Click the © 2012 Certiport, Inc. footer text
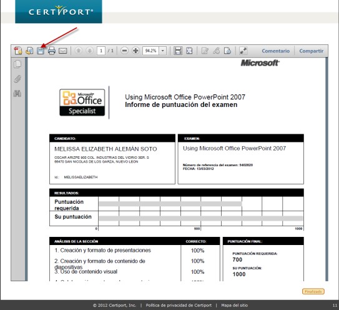The height and width of the screenshot is (310, 339). (115, 305)
